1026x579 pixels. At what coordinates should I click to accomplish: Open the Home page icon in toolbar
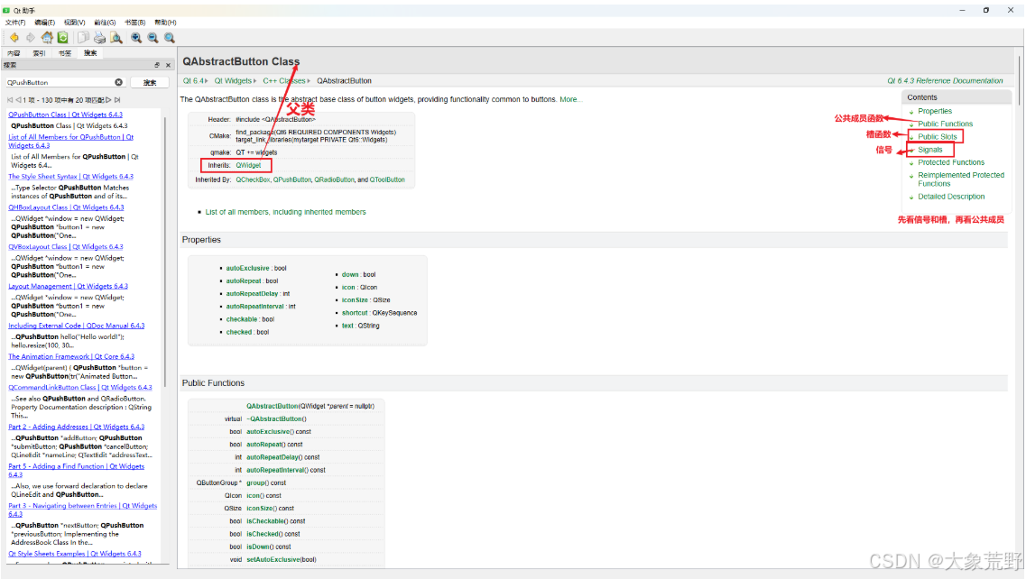pos(47,37)
